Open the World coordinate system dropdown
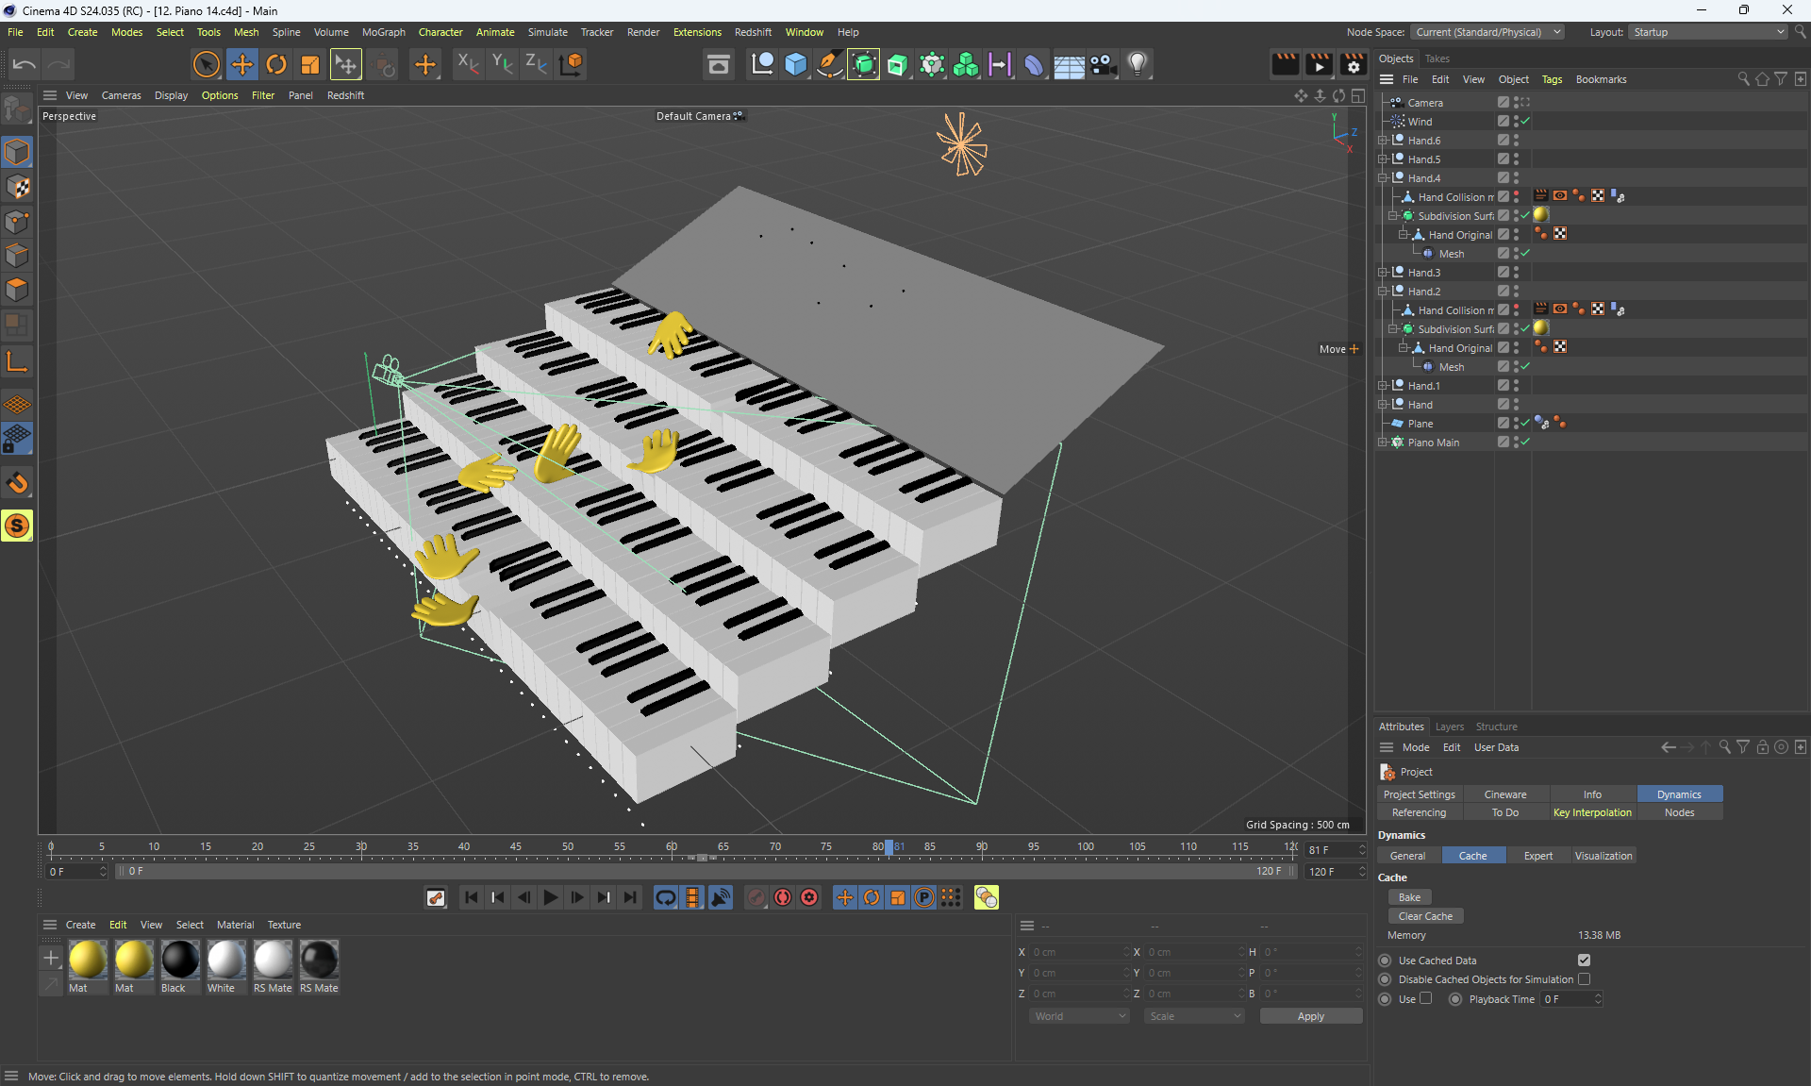Image resolution: width=1811 pixels, height=1086 pixels. point(1079,1016)
